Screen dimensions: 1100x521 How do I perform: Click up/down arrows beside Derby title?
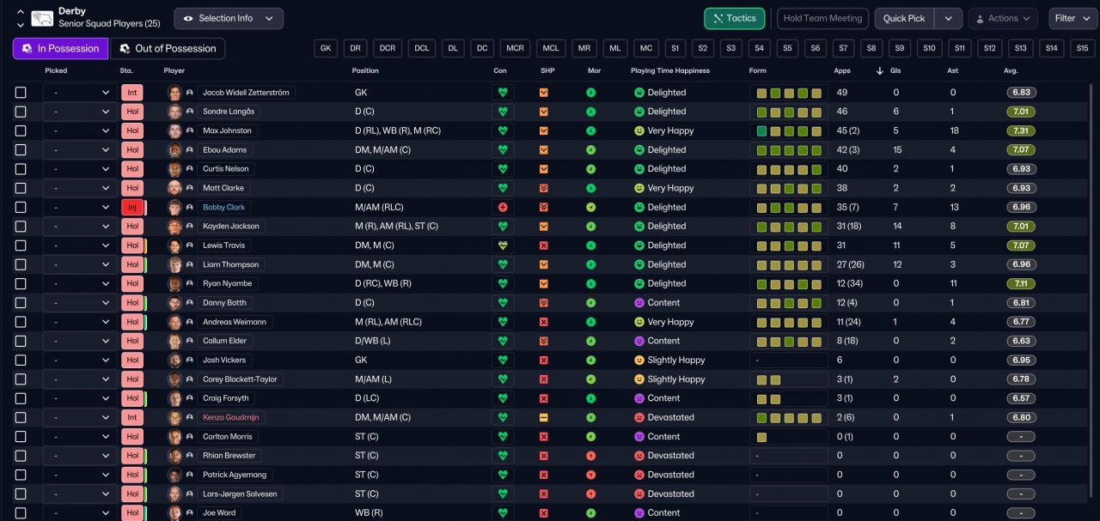[x=21, y=18]
